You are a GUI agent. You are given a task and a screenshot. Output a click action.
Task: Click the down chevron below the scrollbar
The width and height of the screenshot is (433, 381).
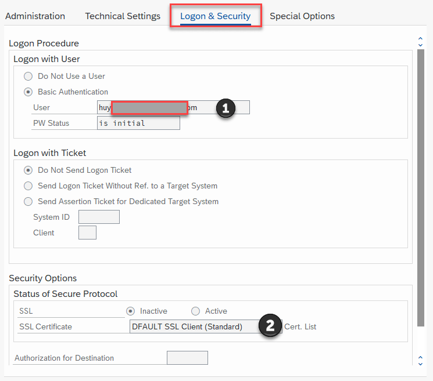tap(421, 364)
